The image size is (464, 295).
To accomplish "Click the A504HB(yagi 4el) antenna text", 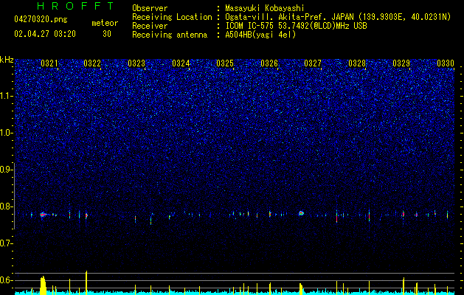I will click(260, 35).
